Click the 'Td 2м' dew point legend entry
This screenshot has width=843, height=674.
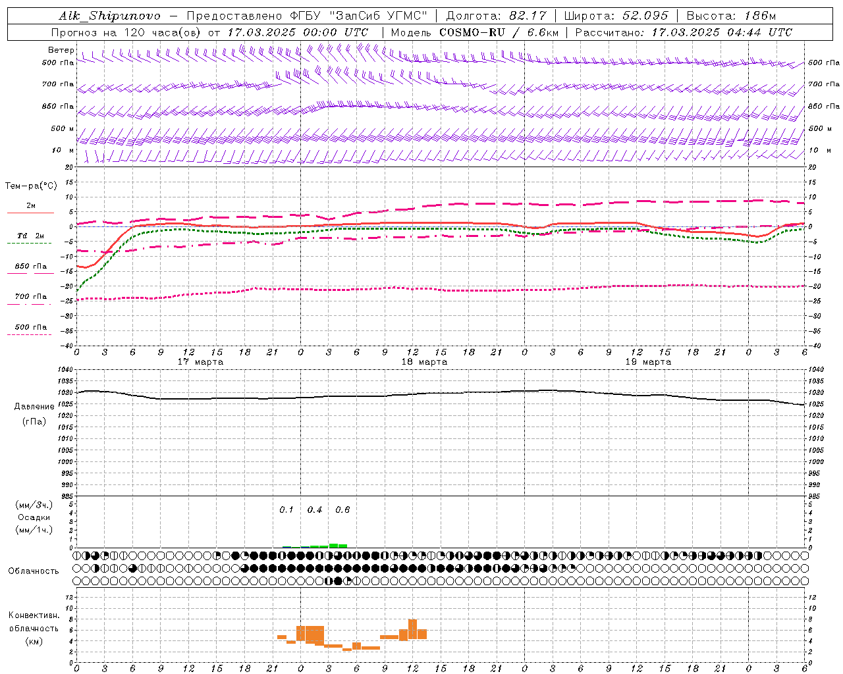point(31,236)
